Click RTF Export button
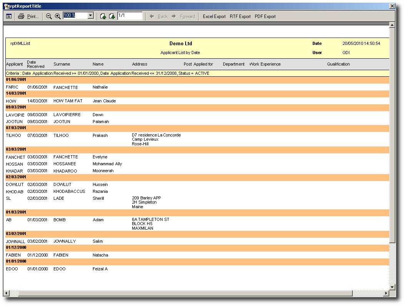Viewport: 405px width, 306px height. (240, 16)
